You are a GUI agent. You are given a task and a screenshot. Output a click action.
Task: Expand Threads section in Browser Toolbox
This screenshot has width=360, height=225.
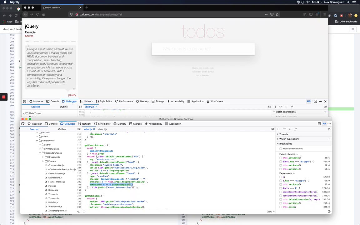tap(278, 134)
